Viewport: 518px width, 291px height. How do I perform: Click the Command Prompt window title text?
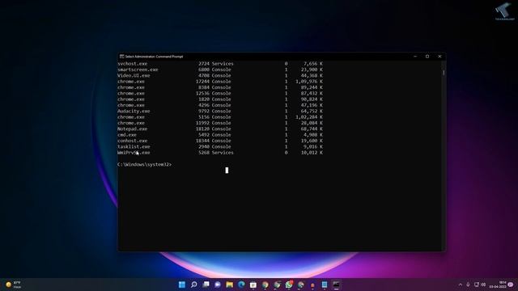pyautogui.click(x=154, y=57)
